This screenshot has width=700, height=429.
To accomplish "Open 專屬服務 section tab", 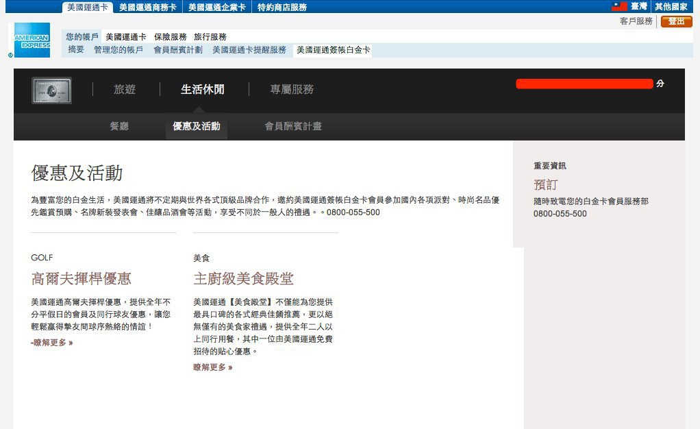I will point(292,89).
